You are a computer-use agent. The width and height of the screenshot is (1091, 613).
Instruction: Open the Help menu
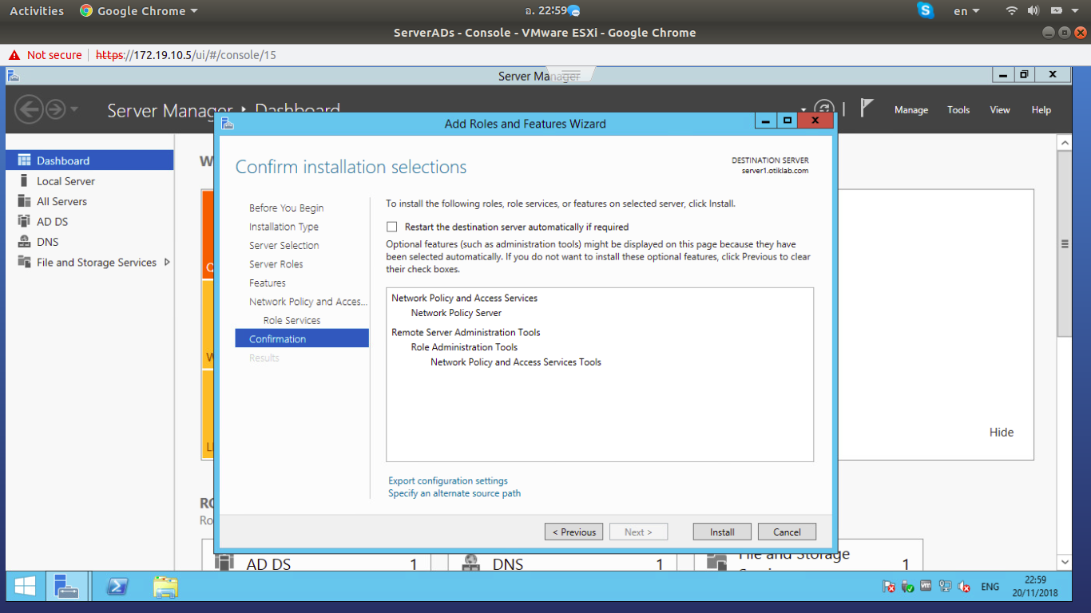[1041, 110]
